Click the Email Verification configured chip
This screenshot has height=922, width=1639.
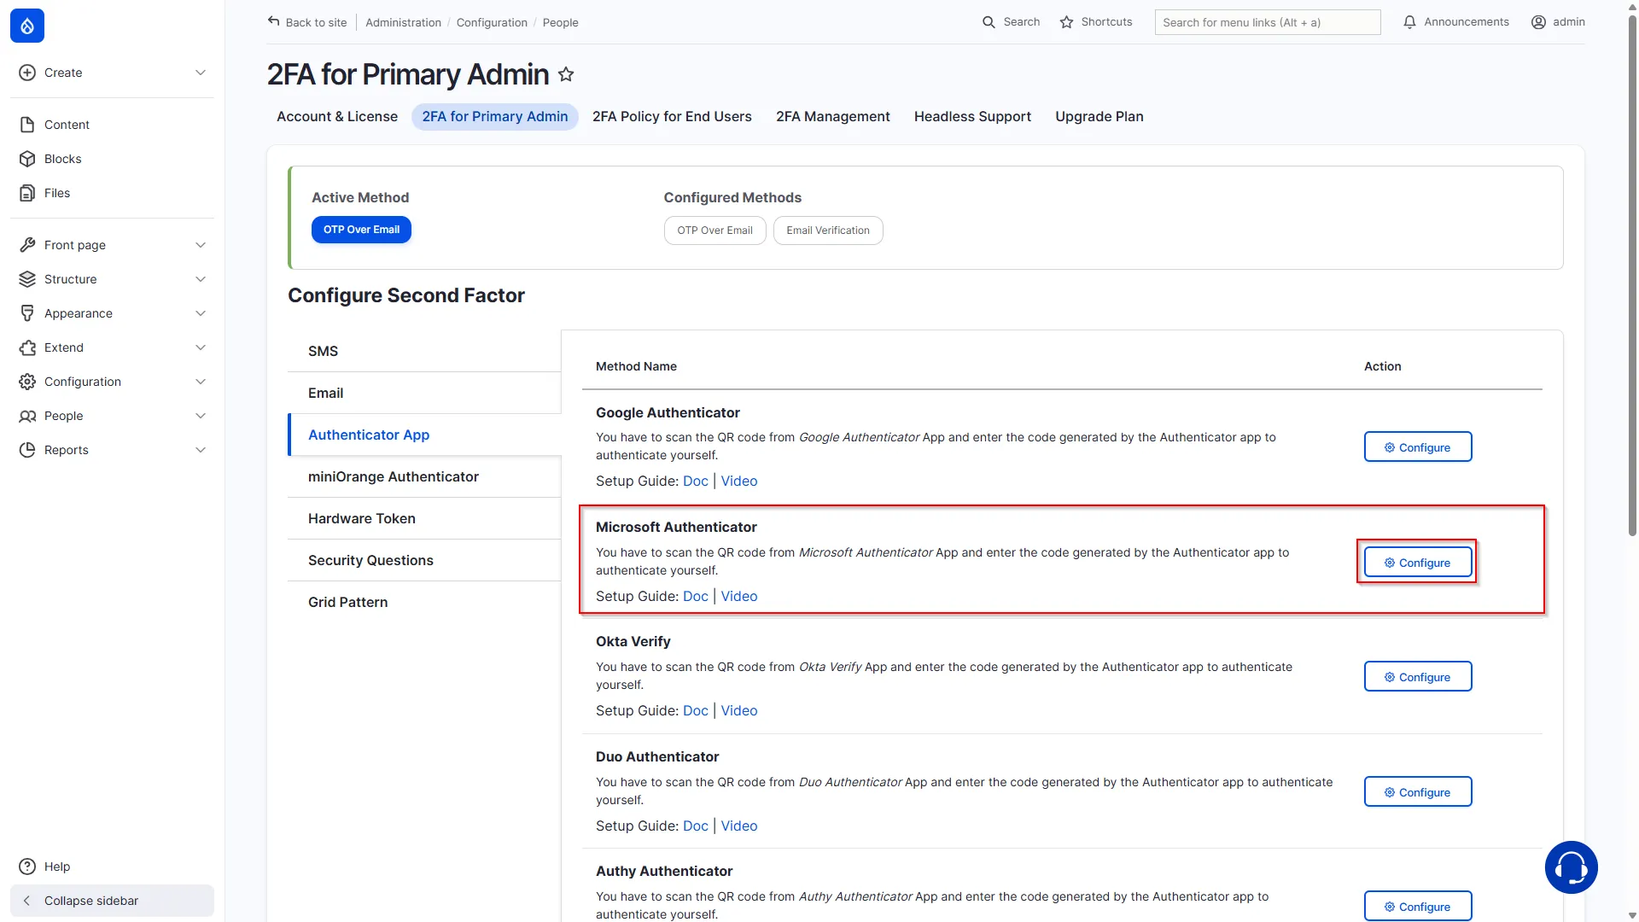[x=828, y=230]
